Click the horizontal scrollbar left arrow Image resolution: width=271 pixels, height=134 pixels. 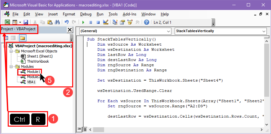[x=90, y=129]
